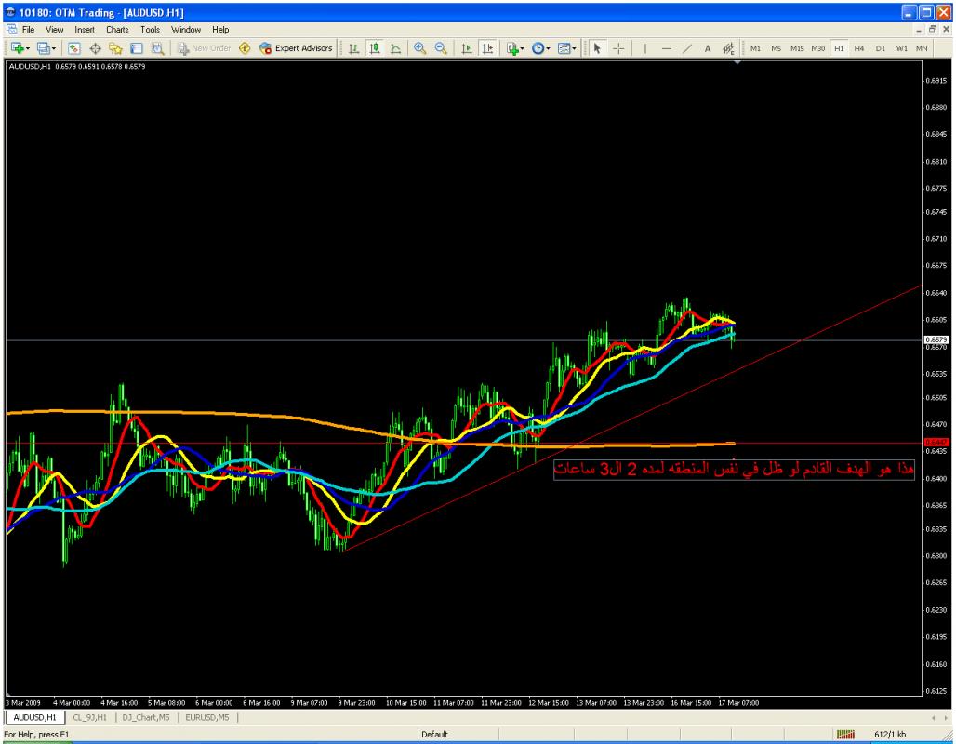Image resolution: width=956 pixels, height=744 pixels.
Task: Switch to the AUDUSD,H1 chart tab
Action: point(34,717)
